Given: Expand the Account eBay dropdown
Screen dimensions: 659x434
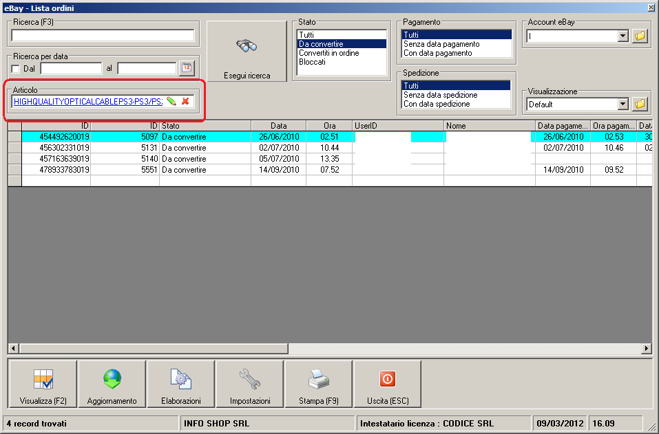Looking at the screenshot, I should (623, 36).
